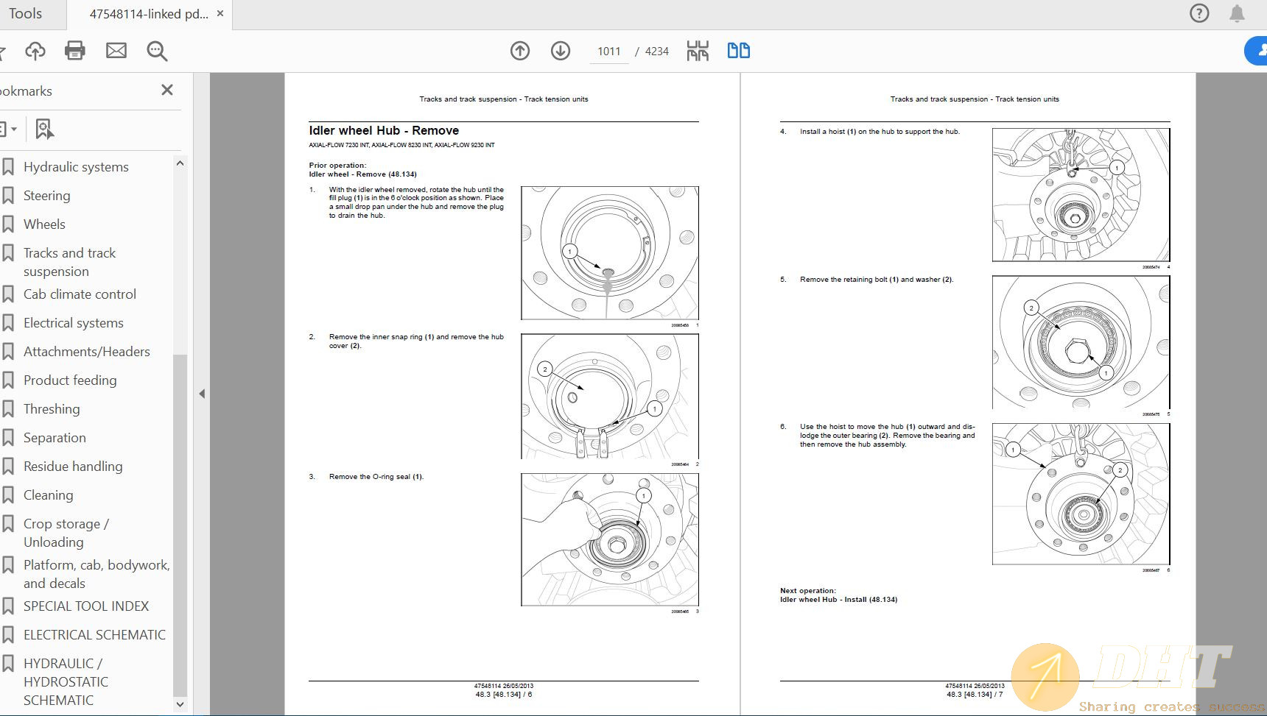Click the step 1 fill plug illustration
This screenshot has height=716, width=1267.
point(610,253)
